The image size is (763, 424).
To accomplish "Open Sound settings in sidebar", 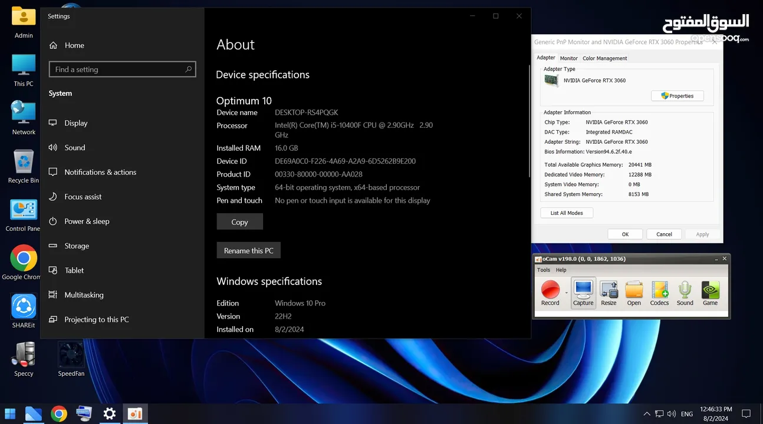I will click(x=123, y=148).
